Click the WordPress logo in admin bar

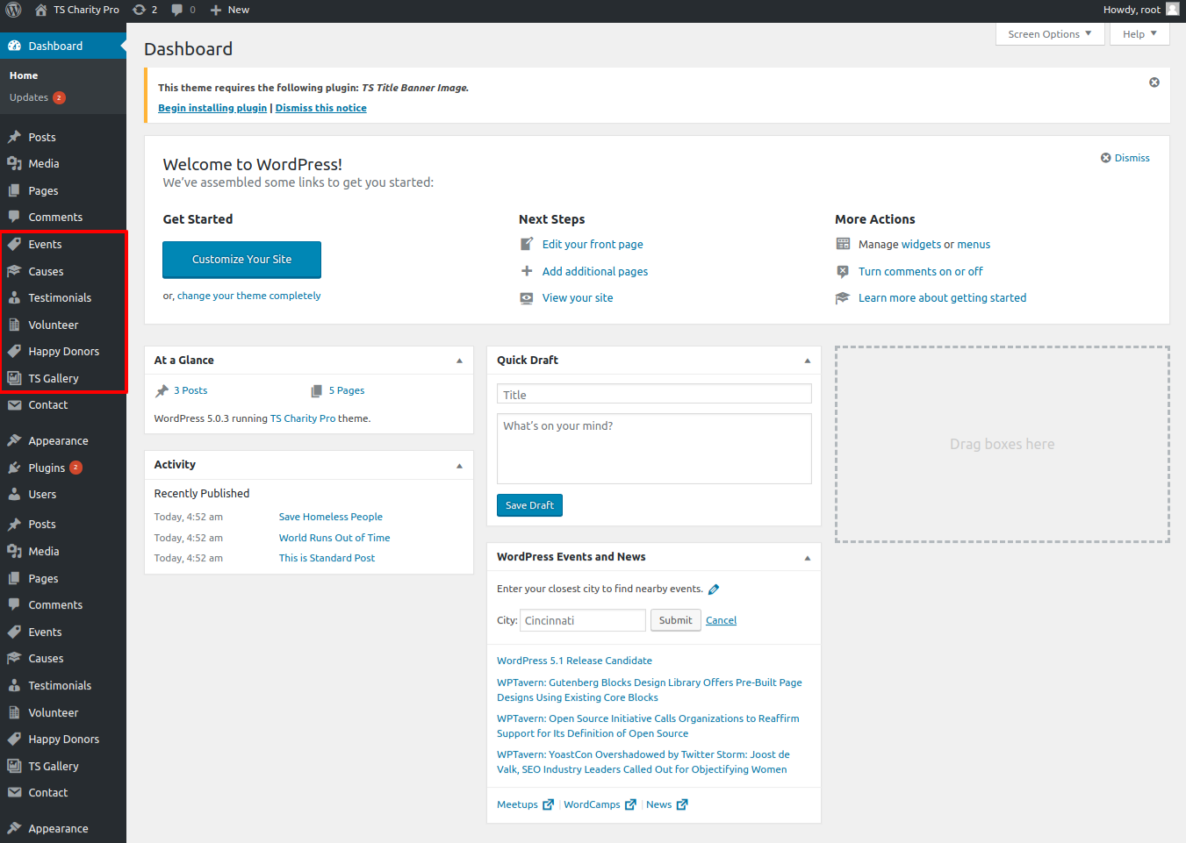(x=13, y=10)
